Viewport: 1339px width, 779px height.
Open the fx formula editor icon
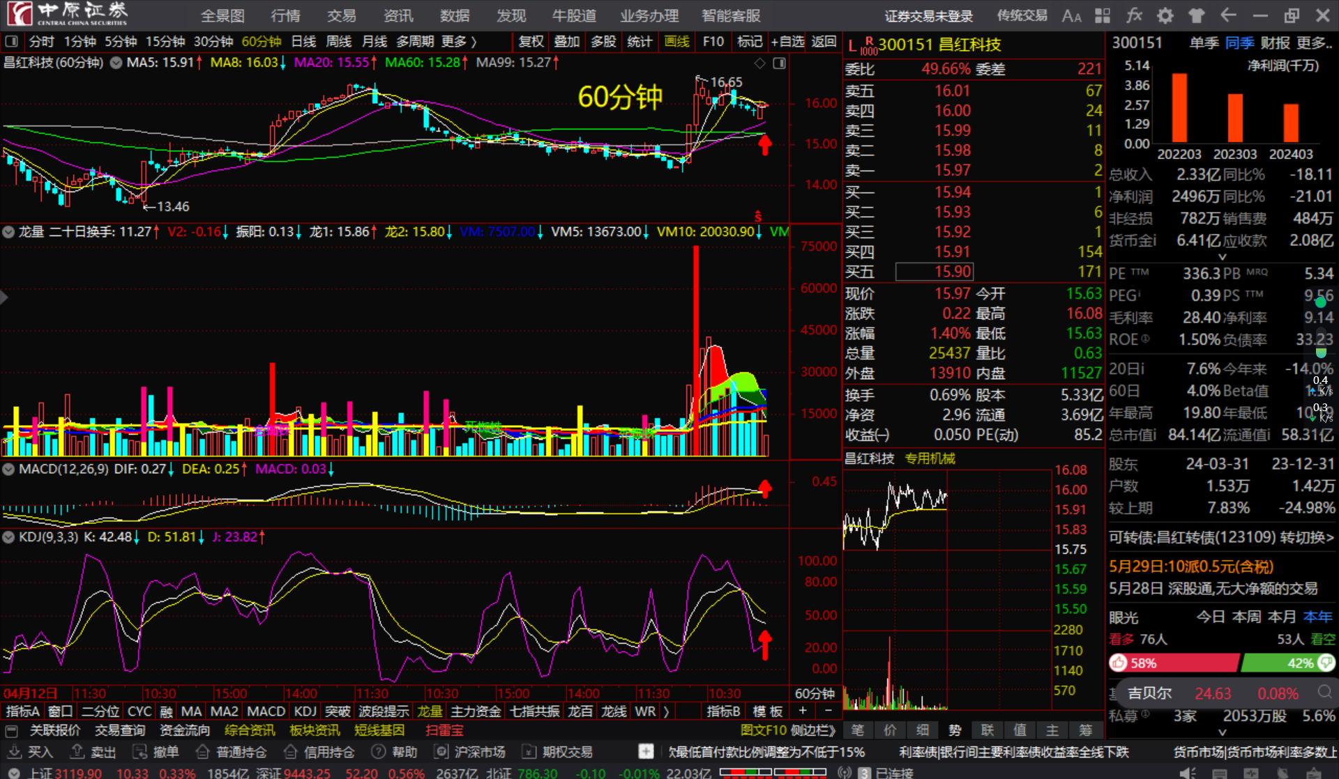pyautogui.click(x=1134, y=15)
